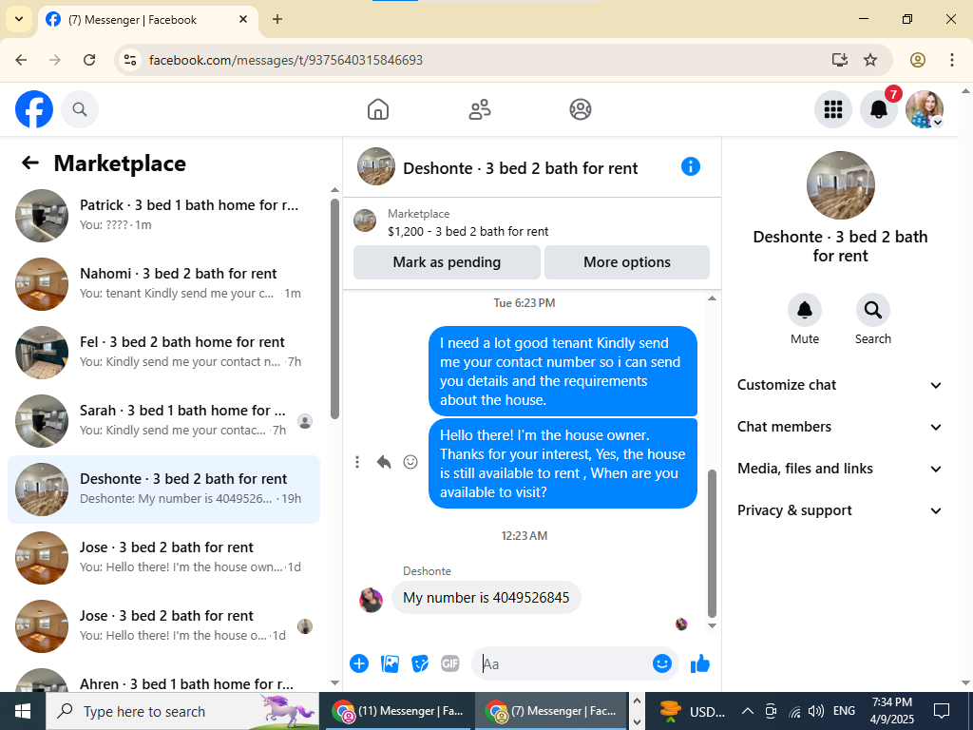The width and height of the screenshot is (973, 730).
Task: Expand Media, files and links section
Action: [840, 469]
